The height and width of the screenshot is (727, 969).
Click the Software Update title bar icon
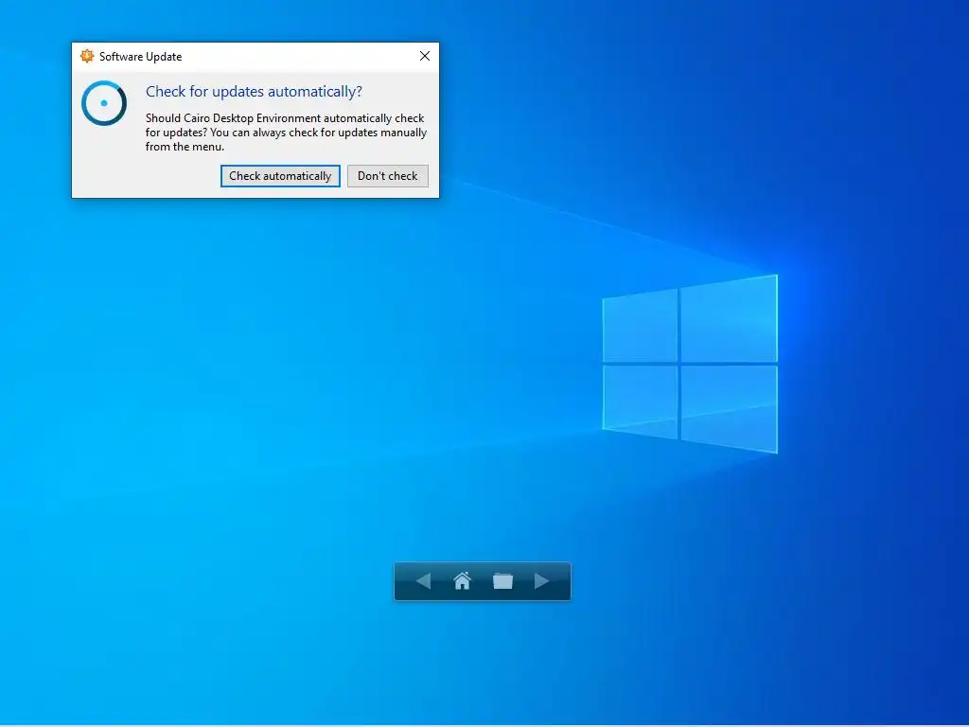87,56
